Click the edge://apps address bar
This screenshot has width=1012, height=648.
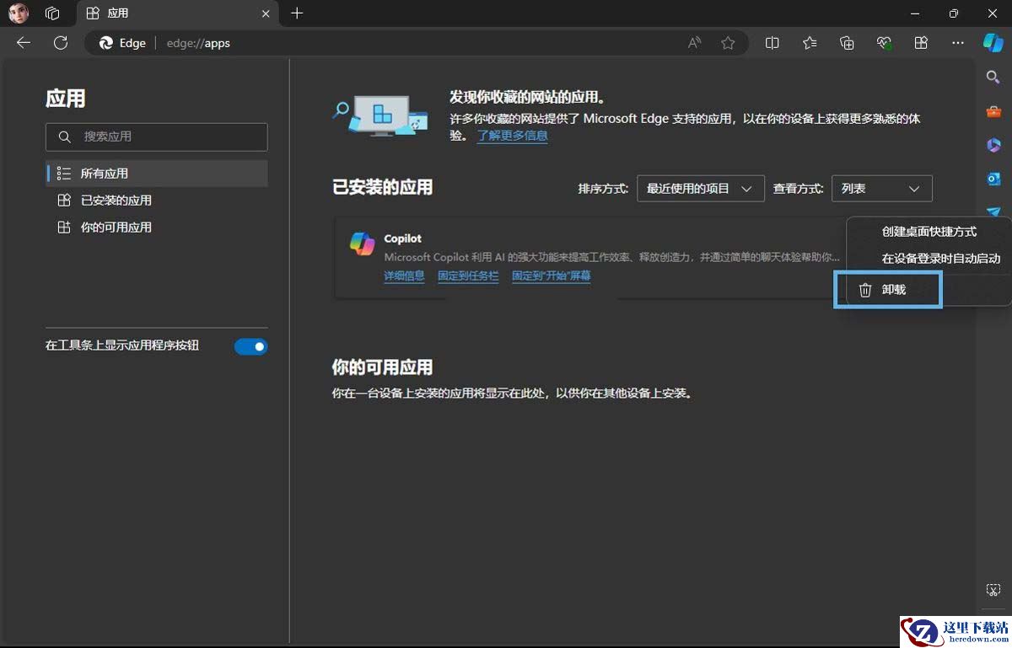[x=417, y=43]
